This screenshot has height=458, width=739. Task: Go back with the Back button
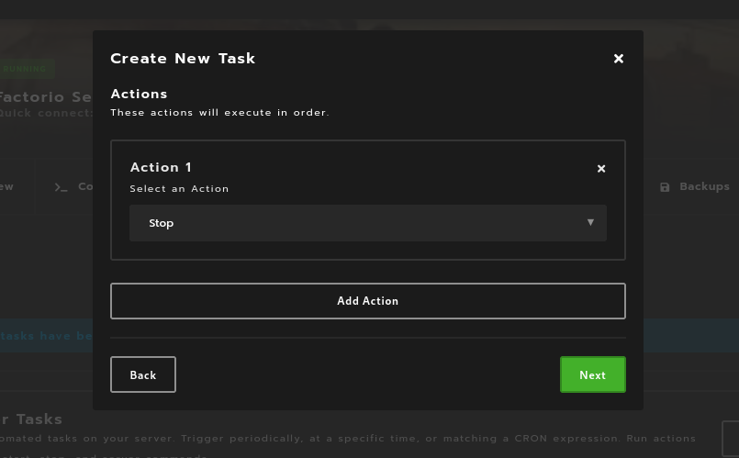[143, 374]
